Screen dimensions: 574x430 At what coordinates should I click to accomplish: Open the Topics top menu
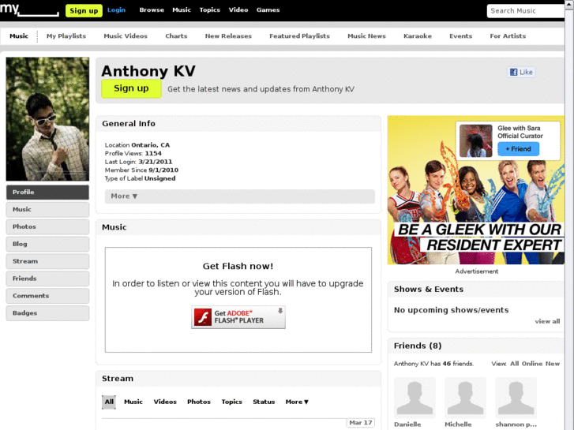coord(210,10)
